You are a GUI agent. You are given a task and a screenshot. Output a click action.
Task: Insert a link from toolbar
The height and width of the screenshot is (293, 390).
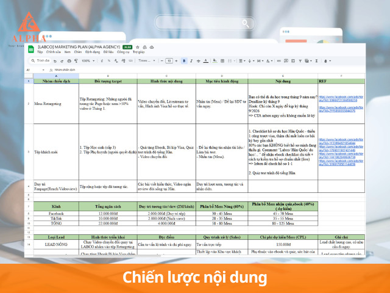(x=279, y=61)
